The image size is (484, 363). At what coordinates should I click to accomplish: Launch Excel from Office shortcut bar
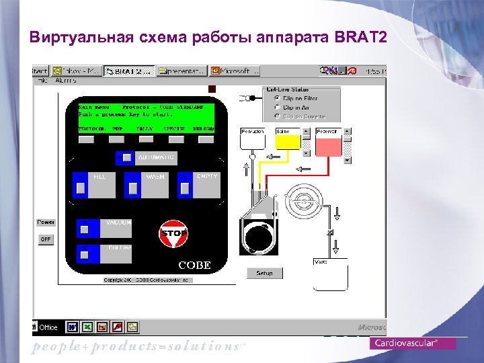tap(87, 327)
